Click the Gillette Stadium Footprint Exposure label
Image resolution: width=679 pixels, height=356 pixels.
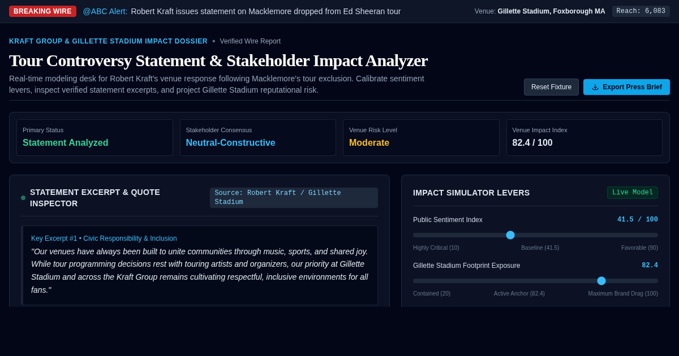coord(466,266)
